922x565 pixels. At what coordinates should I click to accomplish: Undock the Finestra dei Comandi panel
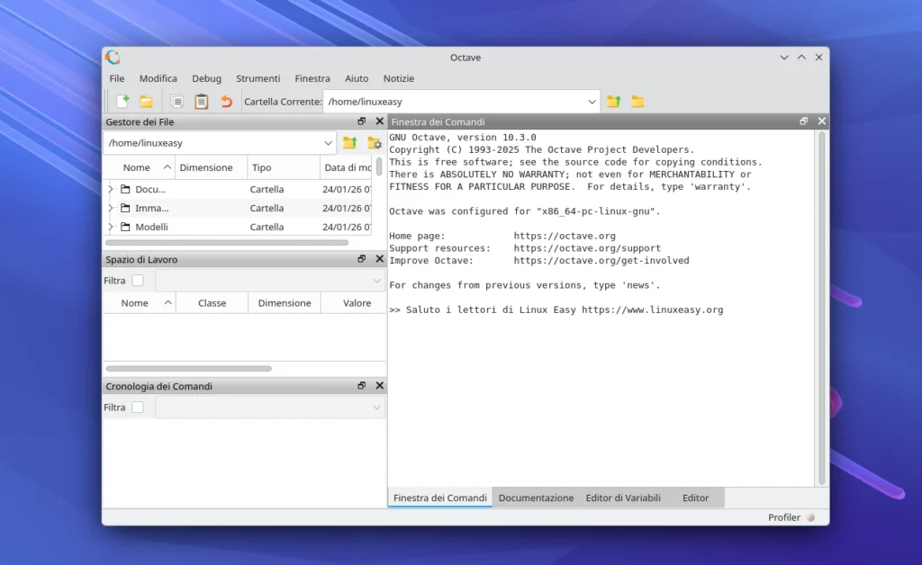click(803, 121)
